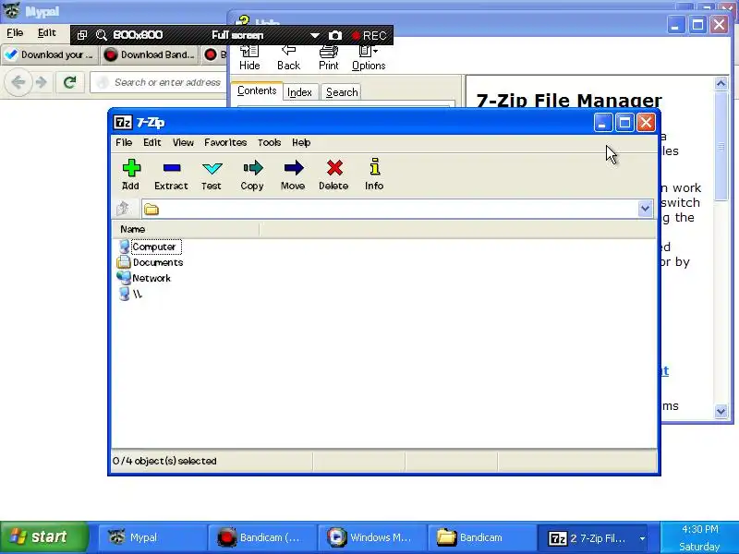Viewport: 739px width, 554px height.
Task: Open the Bandicam folder taskbar button
Action: point(481,537)
